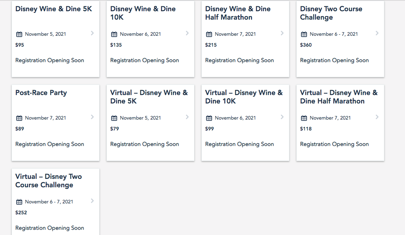Image resolution: width=405 pixels, height=235 pixels.
Task: Click the November 5, 2021 date on Virtual 5K
Action: [140, 118]
